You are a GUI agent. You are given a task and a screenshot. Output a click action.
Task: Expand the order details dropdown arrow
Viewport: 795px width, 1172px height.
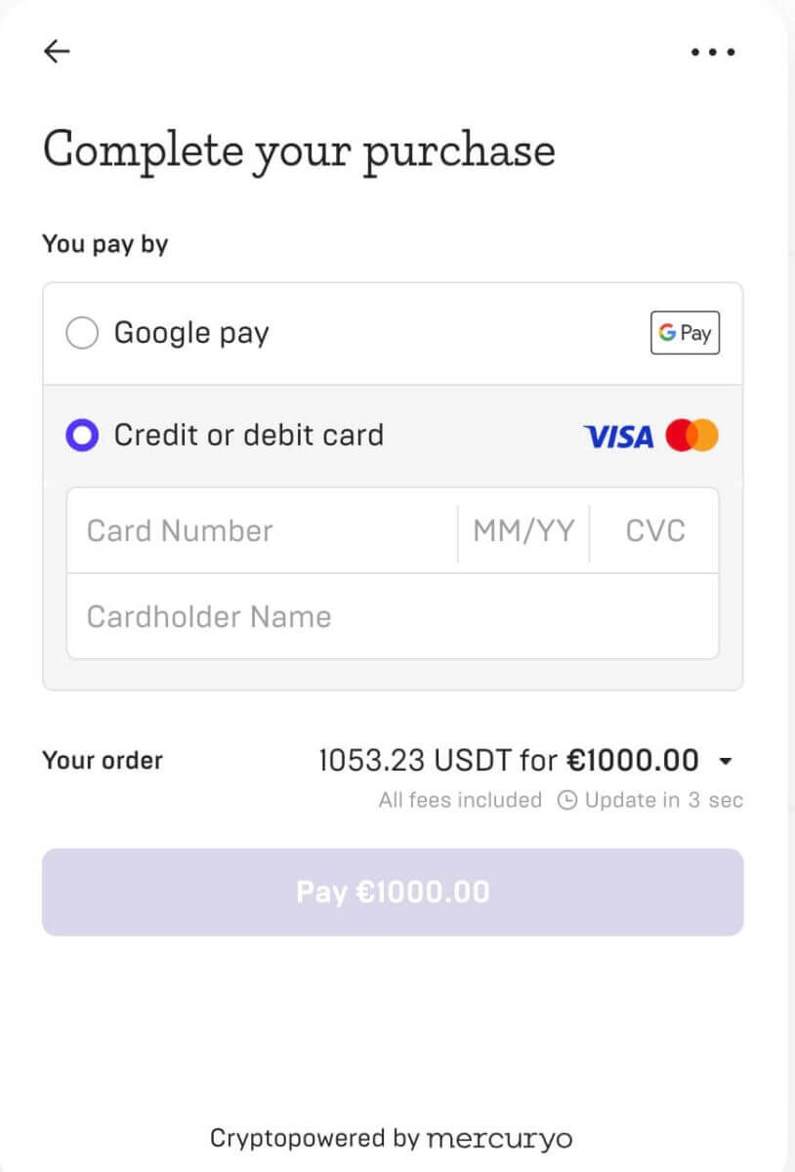725,762
